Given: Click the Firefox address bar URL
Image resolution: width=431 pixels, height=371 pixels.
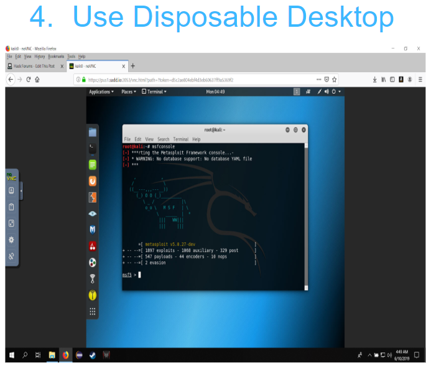Looking at the screenshot, I should [160, 80].
